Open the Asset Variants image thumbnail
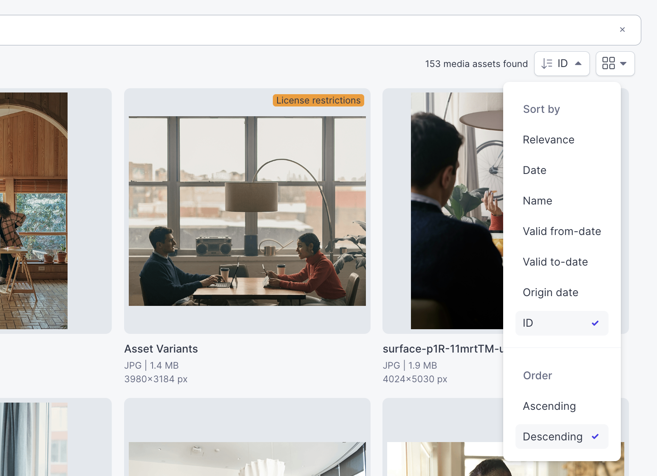657x476 pixels. [247, 211]
